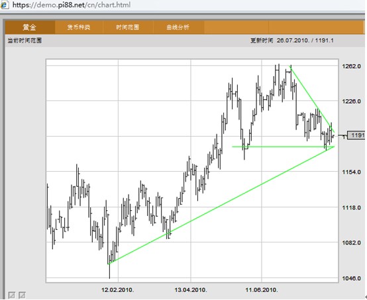Click the 13.04.2010. date axis label
Screen dimensions: 367x300
point(191,290)
